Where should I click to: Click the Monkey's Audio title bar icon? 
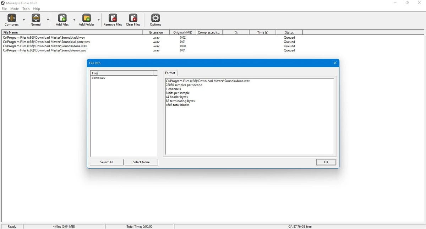pos(3,3)
